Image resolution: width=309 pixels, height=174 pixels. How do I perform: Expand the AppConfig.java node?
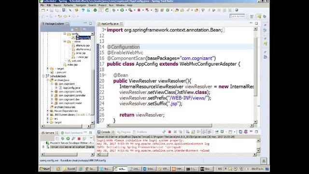(x=56, y=88)
